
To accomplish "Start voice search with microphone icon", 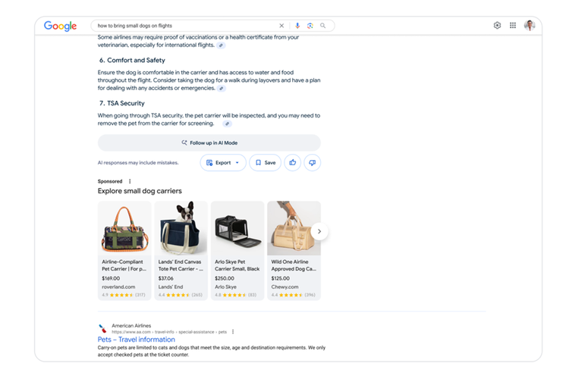I will tap(297, 26).
